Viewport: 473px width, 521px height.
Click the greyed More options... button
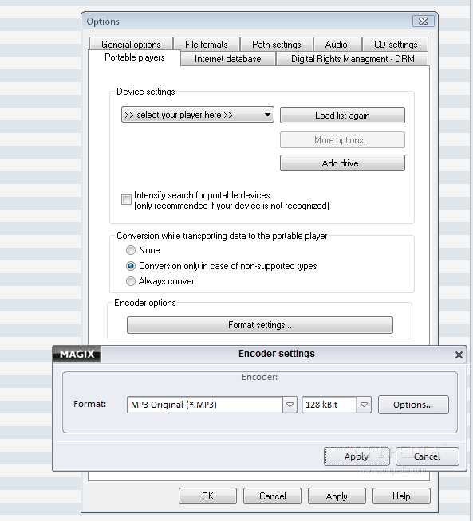342,140
